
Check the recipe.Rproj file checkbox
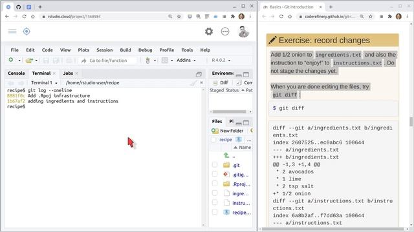tap(215, 212)
